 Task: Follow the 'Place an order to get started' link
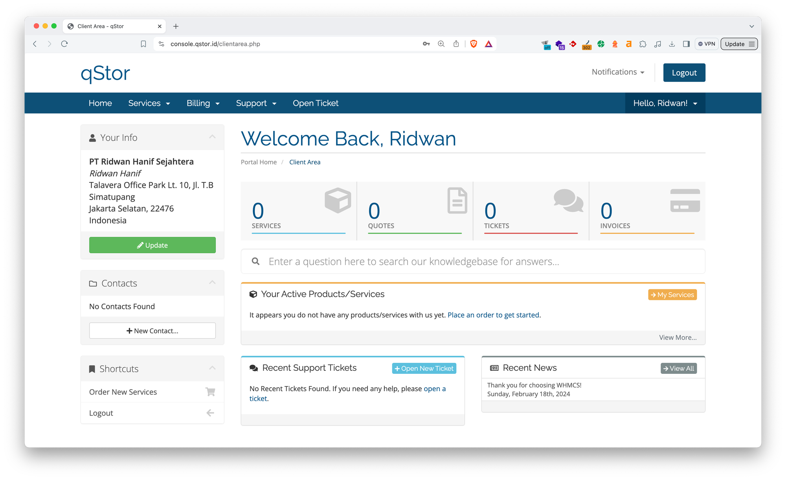click(494, 315)
